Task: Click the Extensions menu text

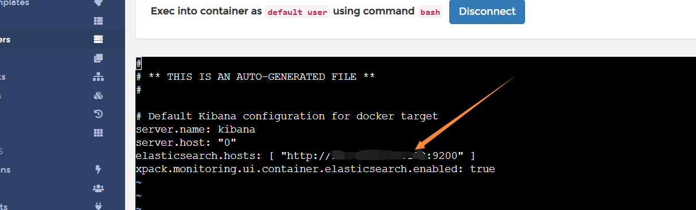Action: pyautogui.click(x=5, y=170)
